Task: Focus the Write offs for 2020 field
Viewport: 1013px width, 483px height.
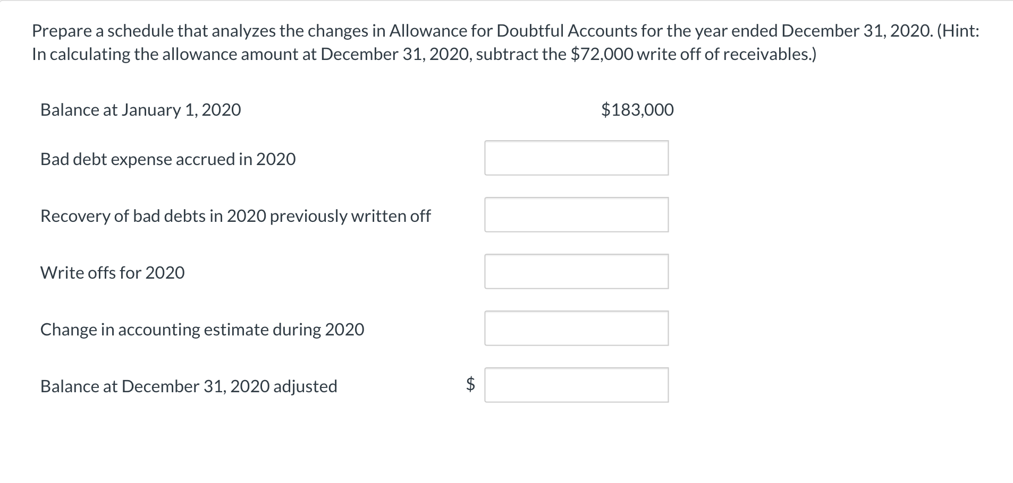Action: click(x=577, y=272)
